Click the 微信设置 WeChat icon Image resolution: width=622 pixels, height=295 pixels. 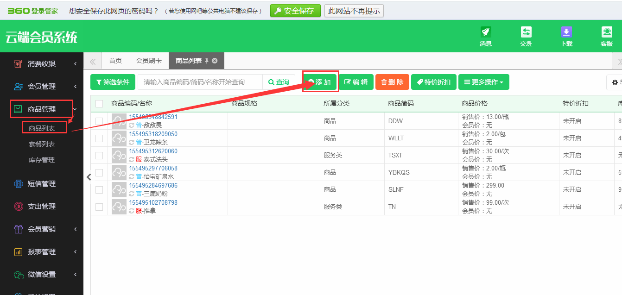tap(18, 274)
